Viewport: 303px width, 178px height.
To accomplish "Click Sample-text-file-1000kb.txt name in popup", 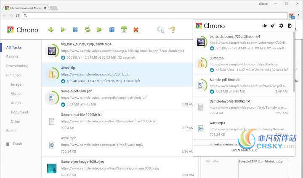I will [230, 101].
